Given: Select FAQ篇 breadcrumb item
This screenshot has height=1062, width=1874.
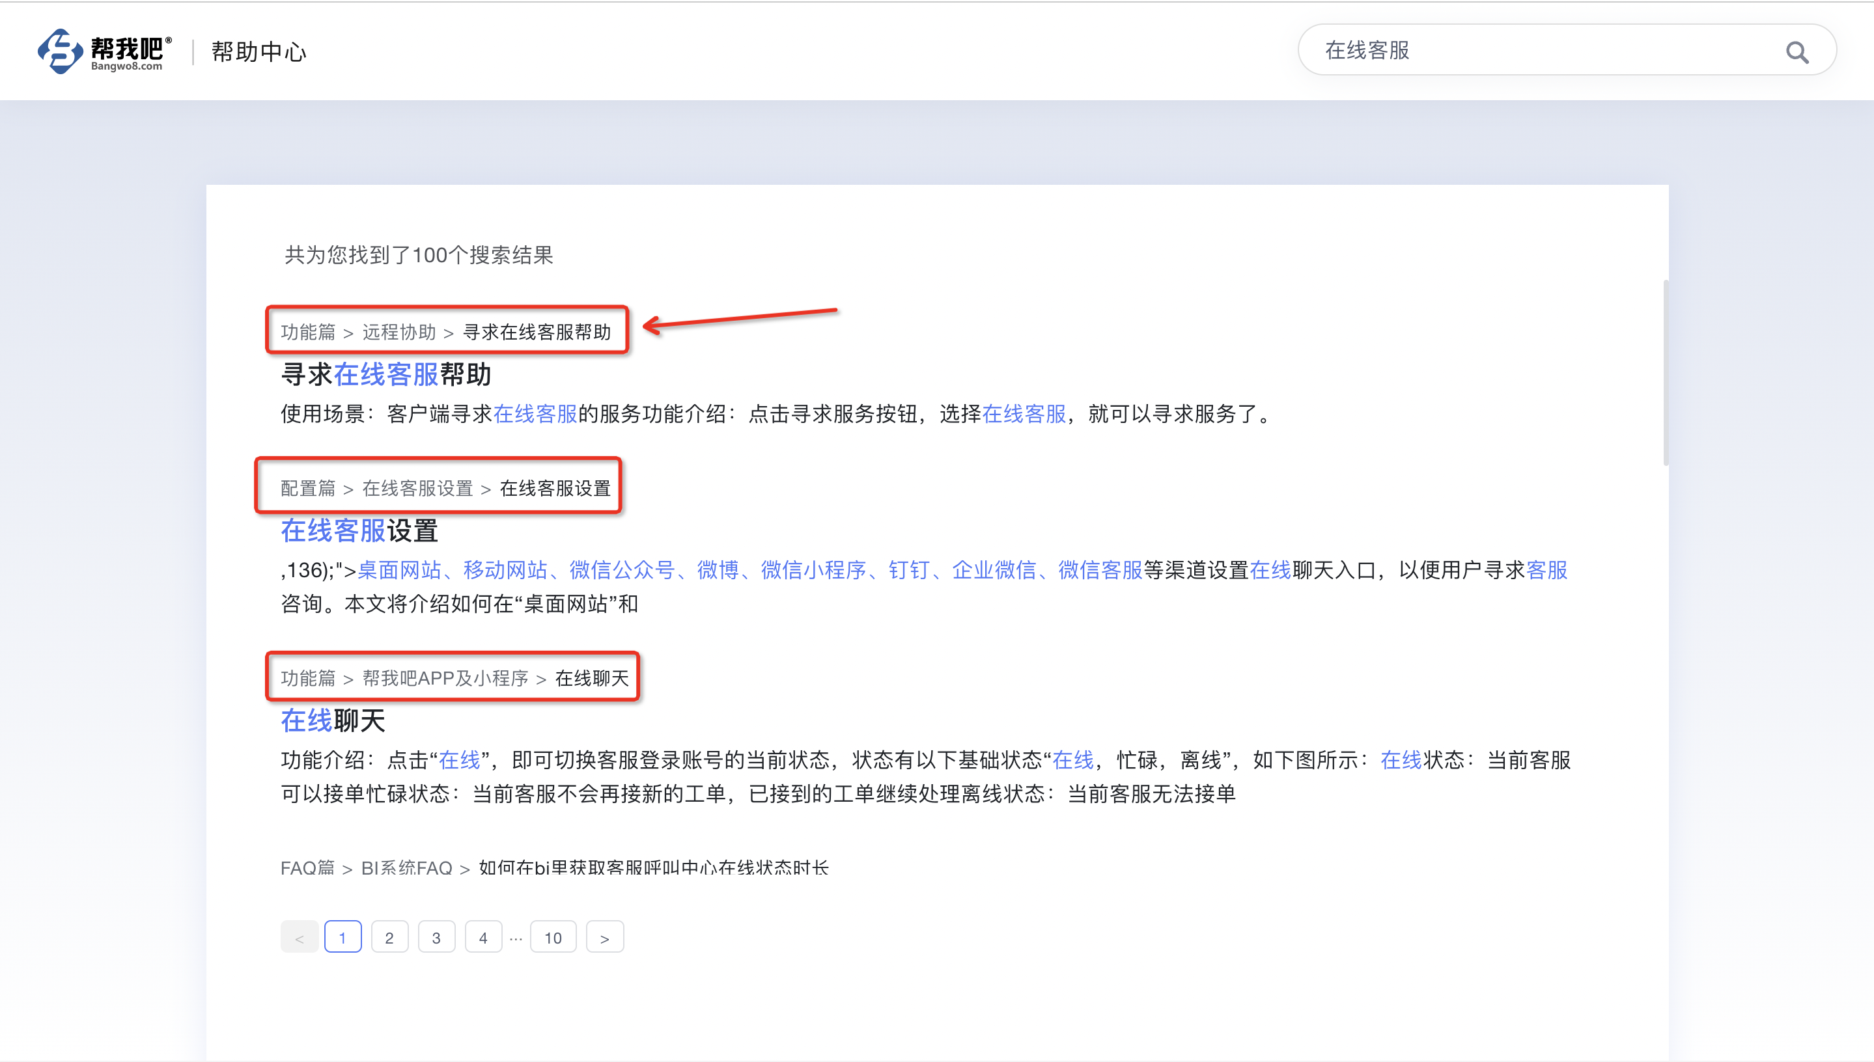Looking at the screenshot, I should pyautogui.click(x=307, y=868).
